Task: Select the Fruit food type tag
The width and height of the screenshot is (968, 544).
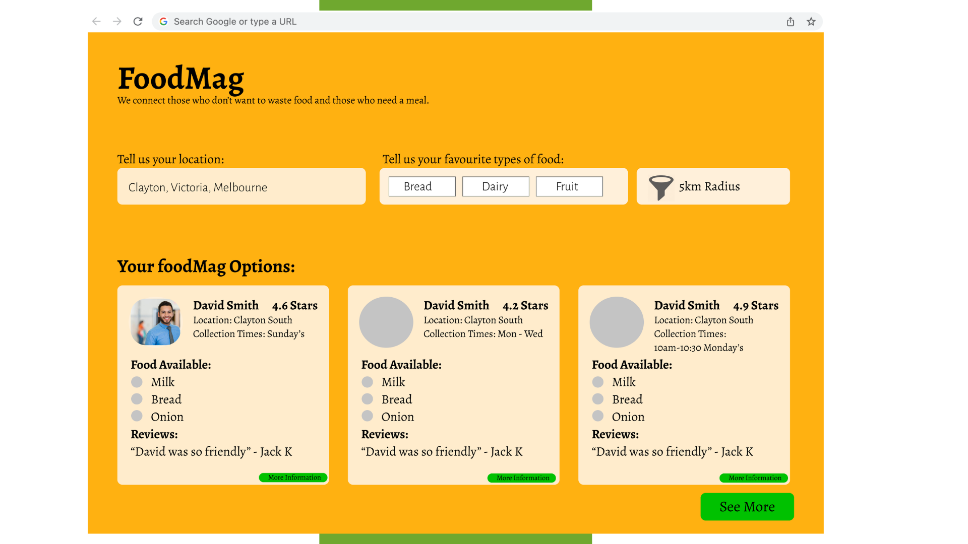Action: pos(569,186)
